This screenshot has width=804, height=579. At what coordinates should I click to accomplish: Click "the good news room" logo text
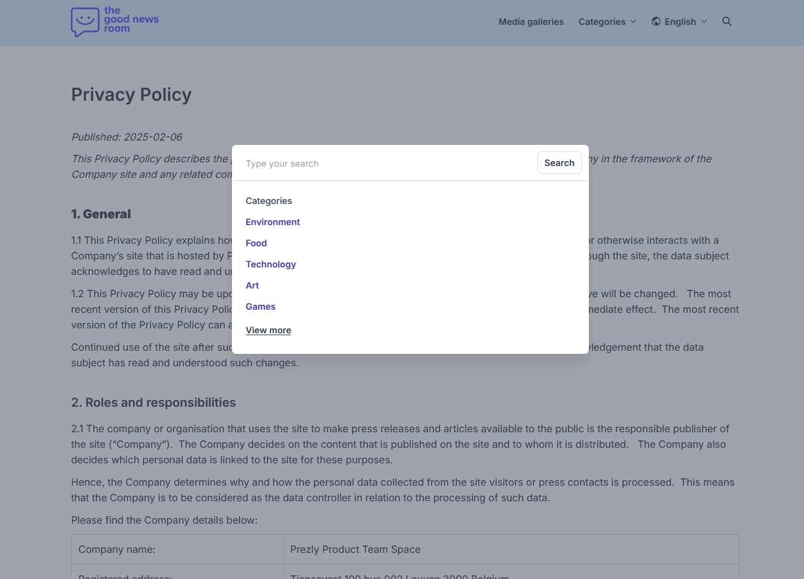pyautogui.click(x=131, y=19)
